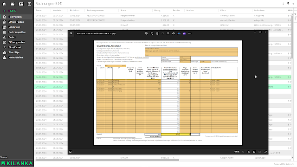Toggle the filmstrip icon in viewer footer

(70, 152)
